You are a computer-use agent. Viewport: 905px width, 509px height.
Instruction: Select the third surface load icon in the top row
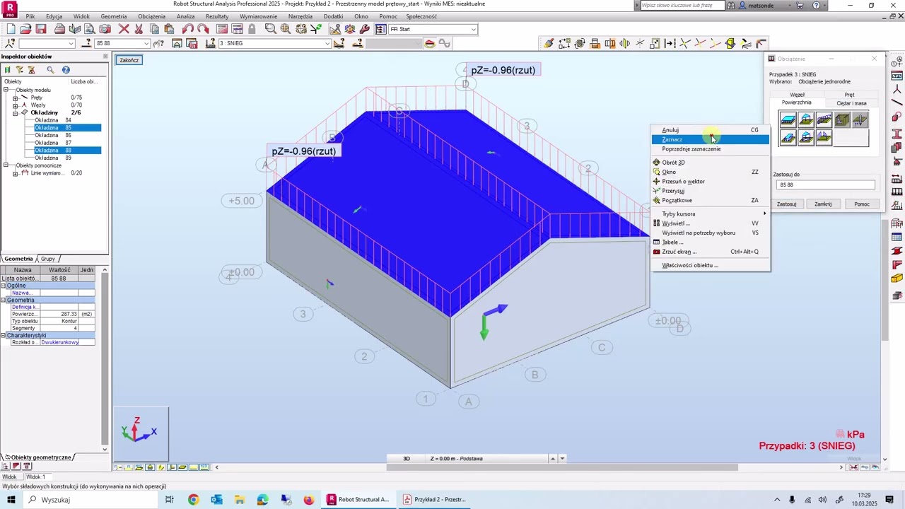pos(824,120)
